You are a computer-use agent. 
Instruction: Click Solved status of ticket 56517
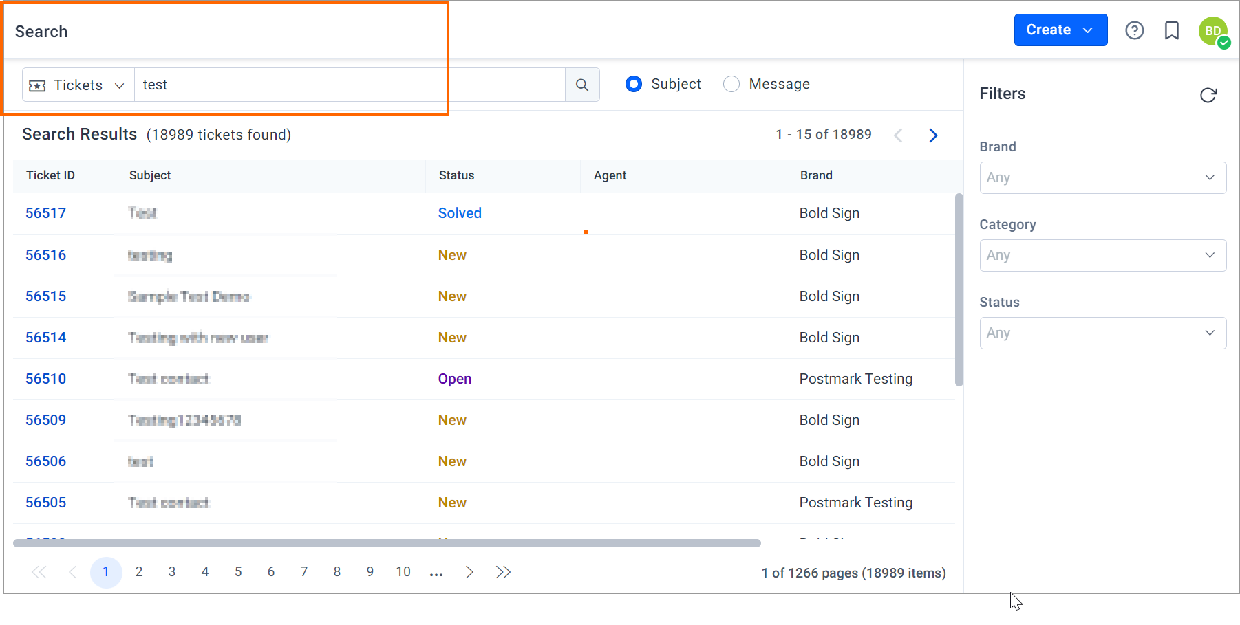click(460, 213)
